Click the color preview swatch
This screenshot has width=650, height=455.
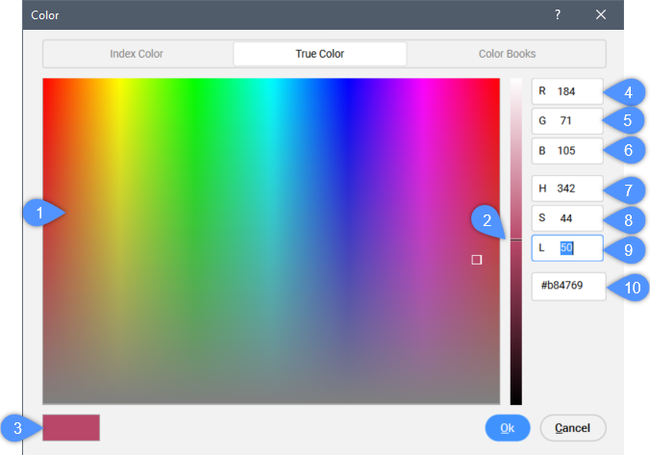[x=71, y=427]
